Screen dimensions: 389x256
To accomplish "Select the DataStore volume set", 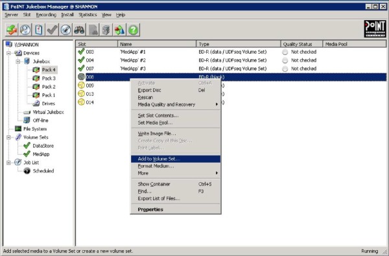I will pyautogui.click(x=43, y=146).
